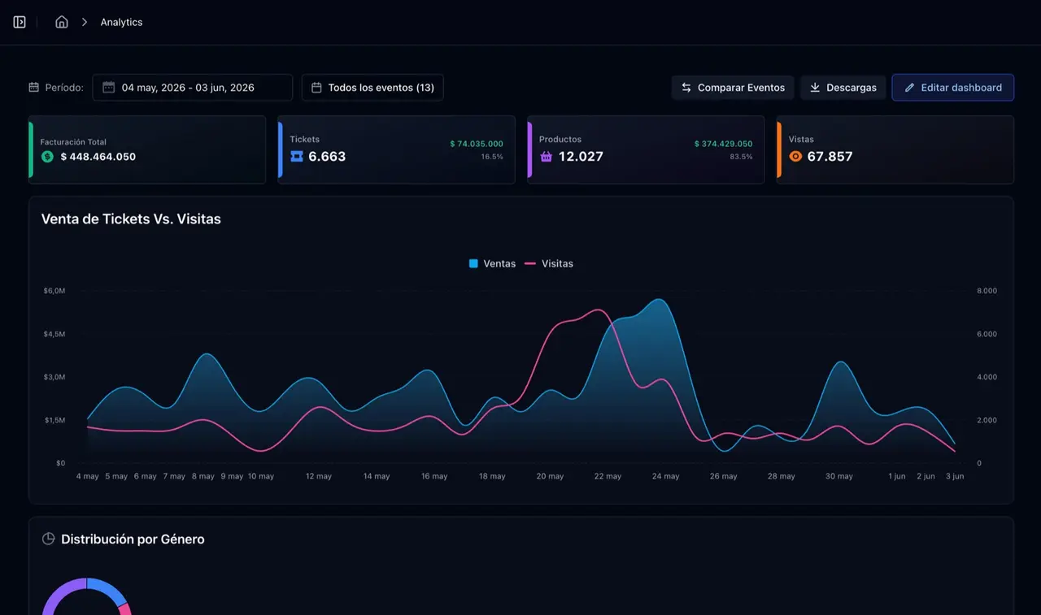
Task: Click the 3 jun axis label
Action: click(x=954, y=476)
